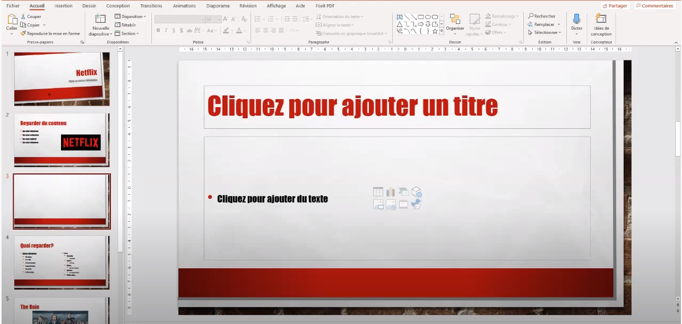Open the Fichier menu
Image resolution: width=682 pixels, height=324 pixels.
(x=13, y=6)
